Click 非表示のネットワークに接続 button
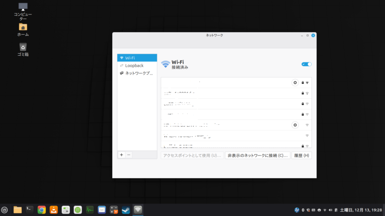Viewport: 385px width, 216px height. click(257, 156)
